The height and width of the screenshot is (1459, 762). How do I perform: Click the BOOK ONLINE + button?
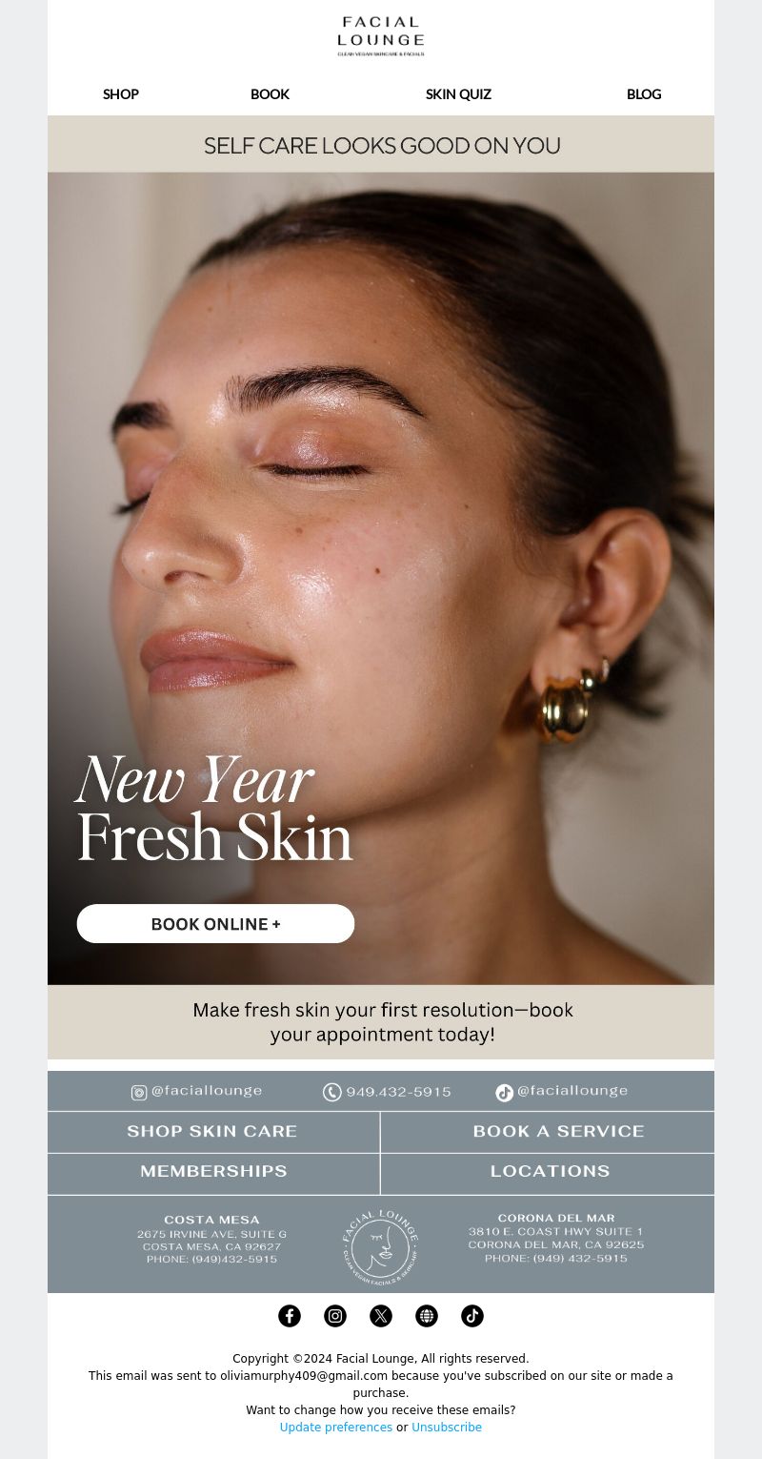215,924
